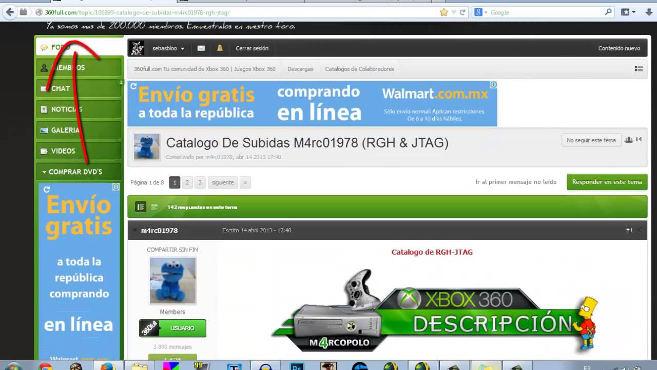This screenshot has width=657, height=370.
Task: Open the CHAT sidebar section
Action: click(79, 88)
